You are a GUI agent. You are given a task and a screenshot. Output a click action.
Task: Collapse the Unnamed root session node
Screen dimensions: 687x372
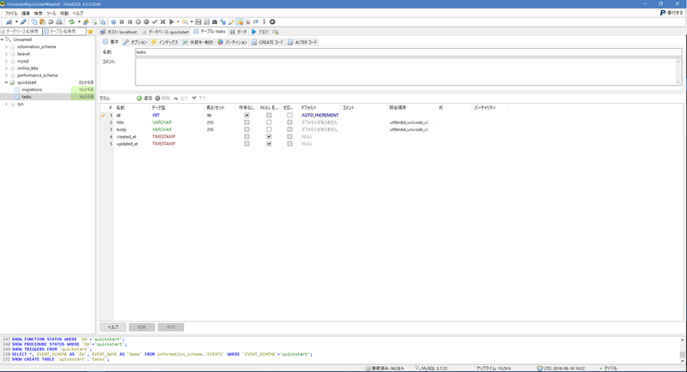point(3,39)
